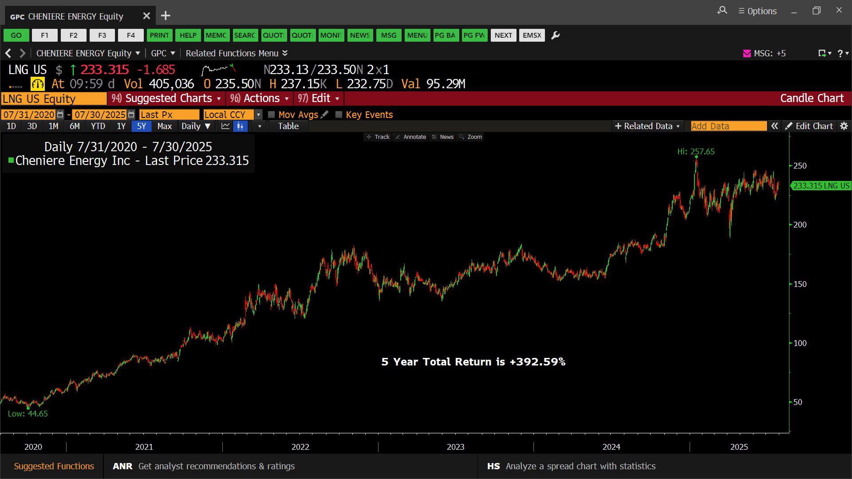
Task: Expand the Related Functions Menu
Action: tap(237, 53)
